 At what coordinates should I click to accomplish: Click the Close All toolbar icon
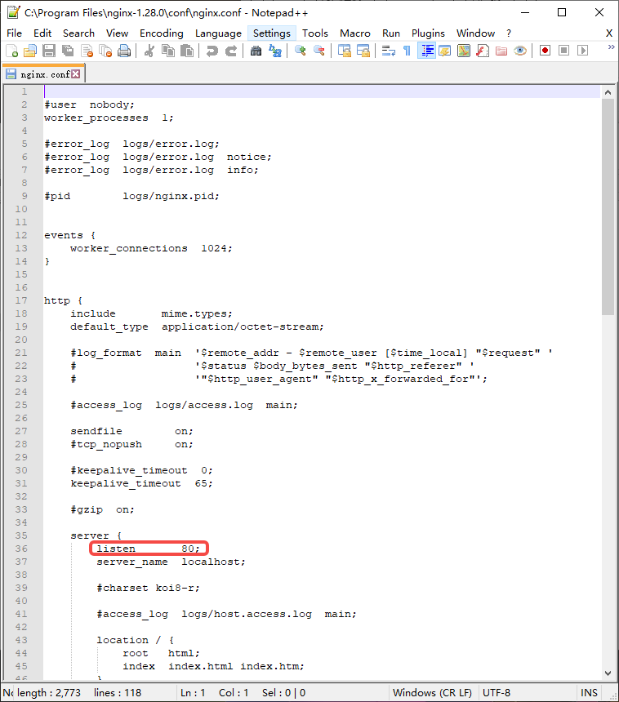click(105, 51)
